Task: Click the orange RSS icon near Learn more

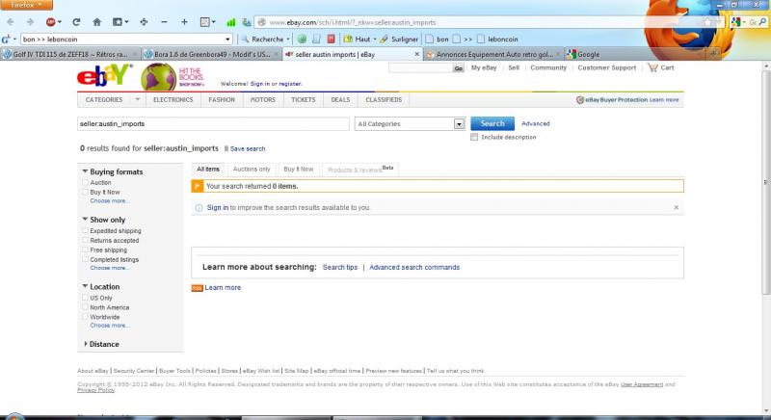Action: 198,288
